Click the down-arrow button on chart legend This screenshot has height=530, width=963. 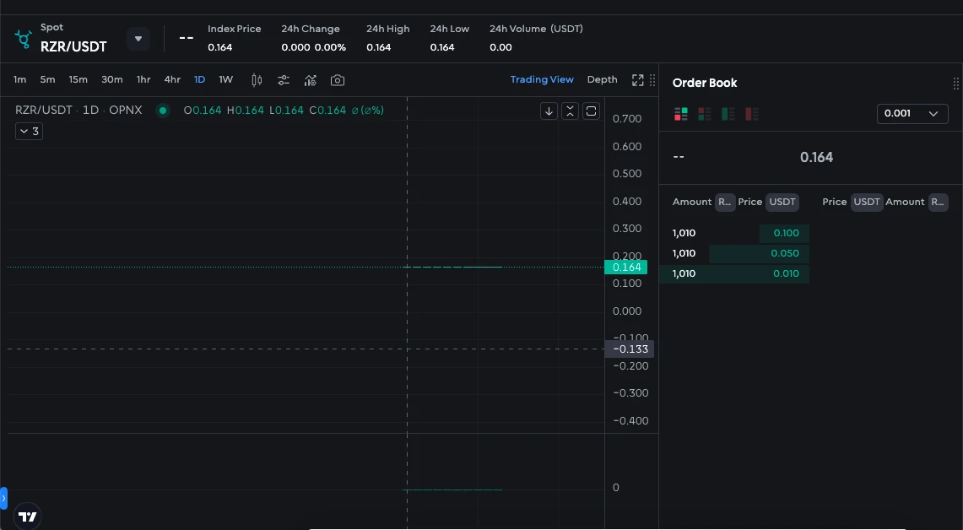tap(549, 111)
